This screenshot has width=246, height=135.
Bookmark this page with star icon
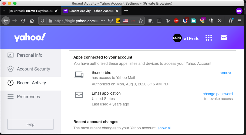pos(140,21)
